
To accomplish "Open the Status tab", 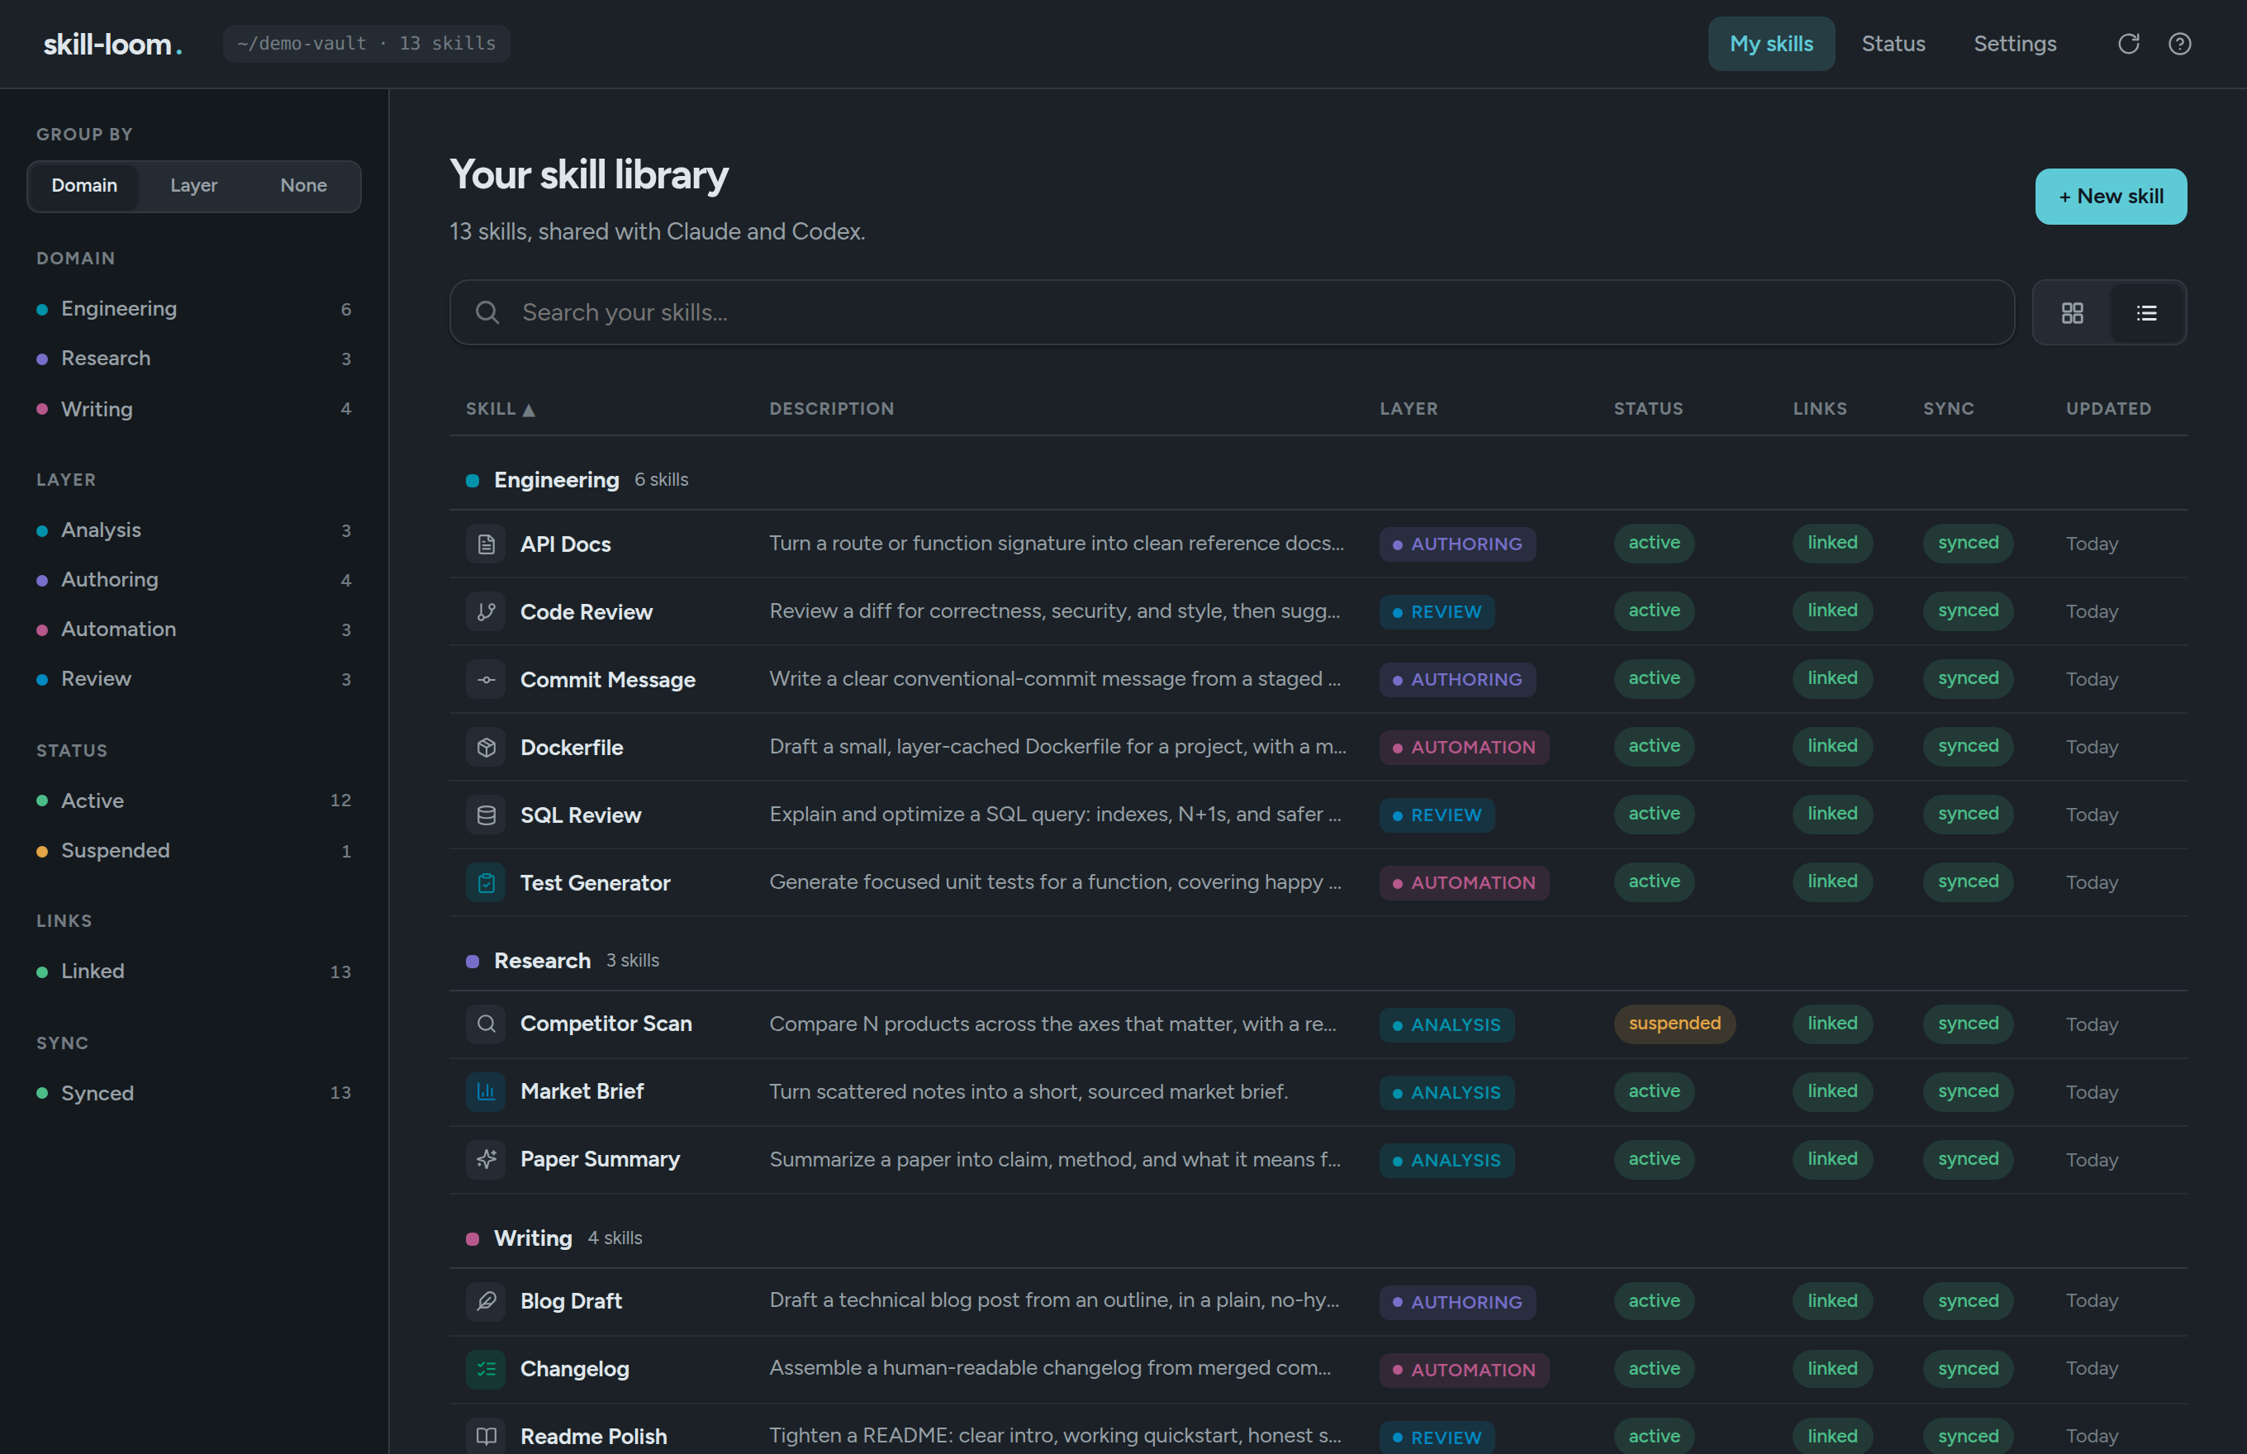I will pyautogui.click(x=1893, y=44).
